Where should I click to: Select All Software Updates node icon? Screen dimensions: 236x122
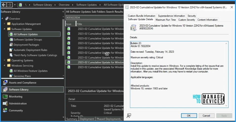tap(11, 34)
